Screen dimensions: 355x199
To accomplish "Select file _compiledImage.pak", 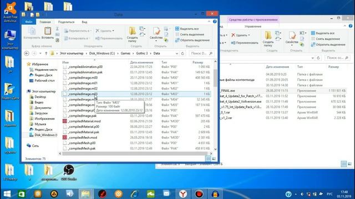I will [x=82, y=116].
